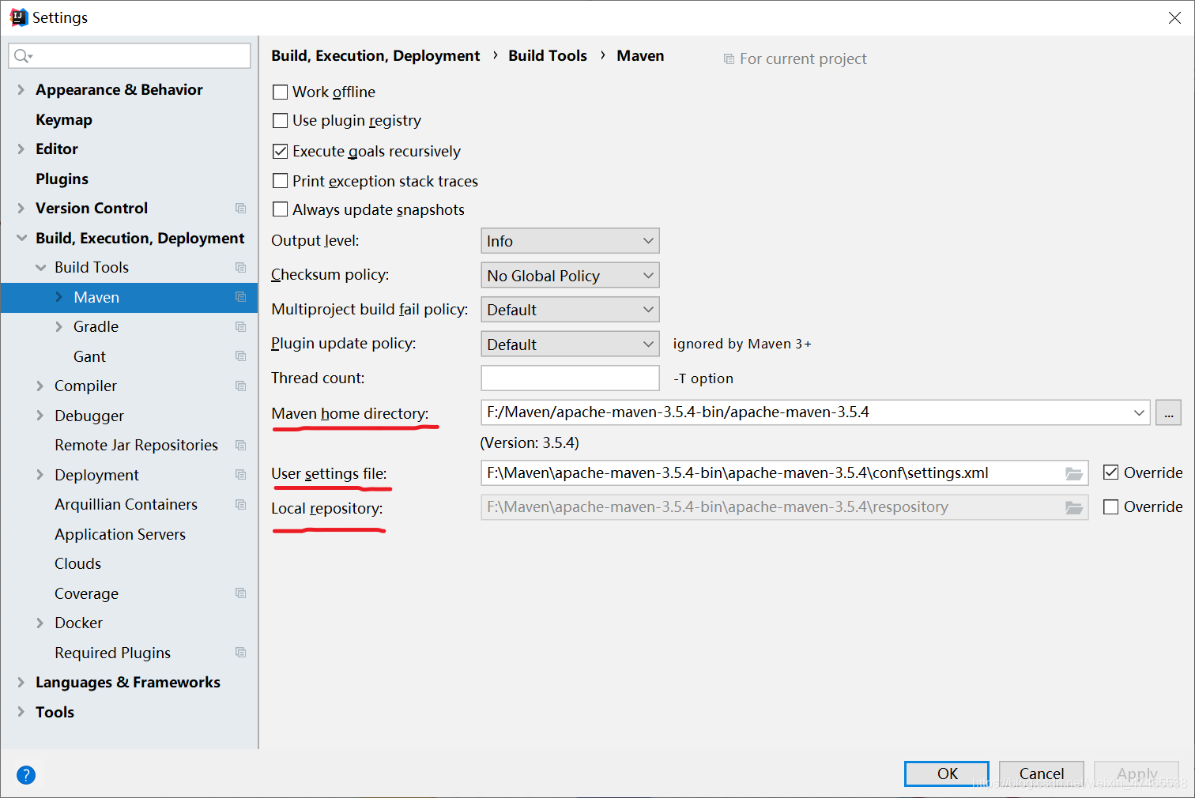Screen dimensions: 1195x798
Task: Select Application Servers in tree
Action: click(120, 535)
